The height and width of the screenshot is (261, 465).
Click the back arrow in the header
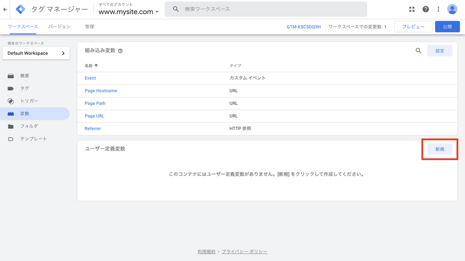pyautogui.click(x=5, y=9)
